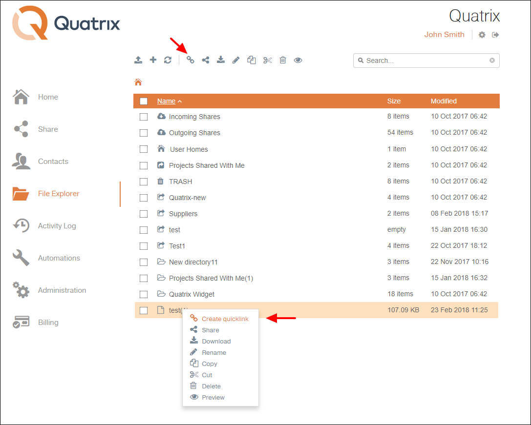531x425 pixels.
Task: Check the Quatrix-new row checkbox
Action: coord(144,198)
